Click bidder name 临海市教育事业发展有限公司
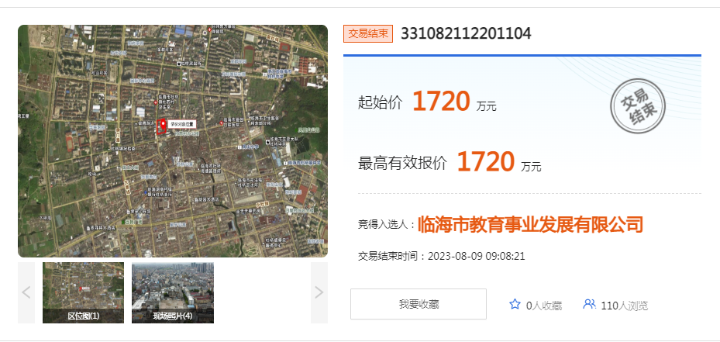The height and width of the screenshot is (342, 720). (x=530, y=225)
